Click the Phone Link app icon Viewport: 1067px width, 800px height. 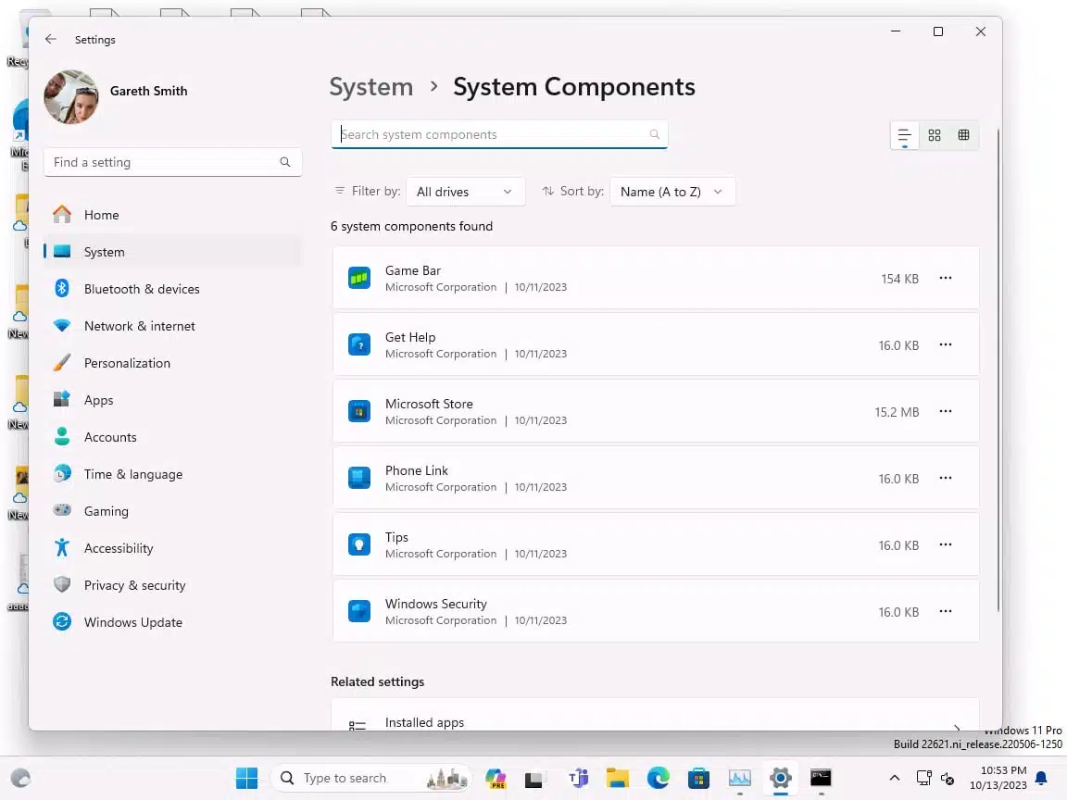(359, 477)
